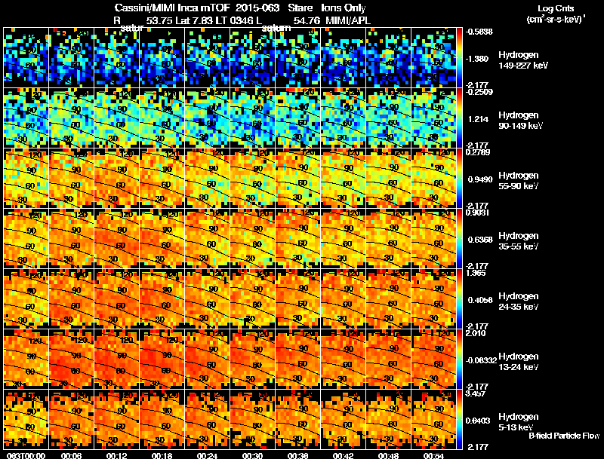
Task: Click the 0.9490 colorbar value
Action: 480,179
